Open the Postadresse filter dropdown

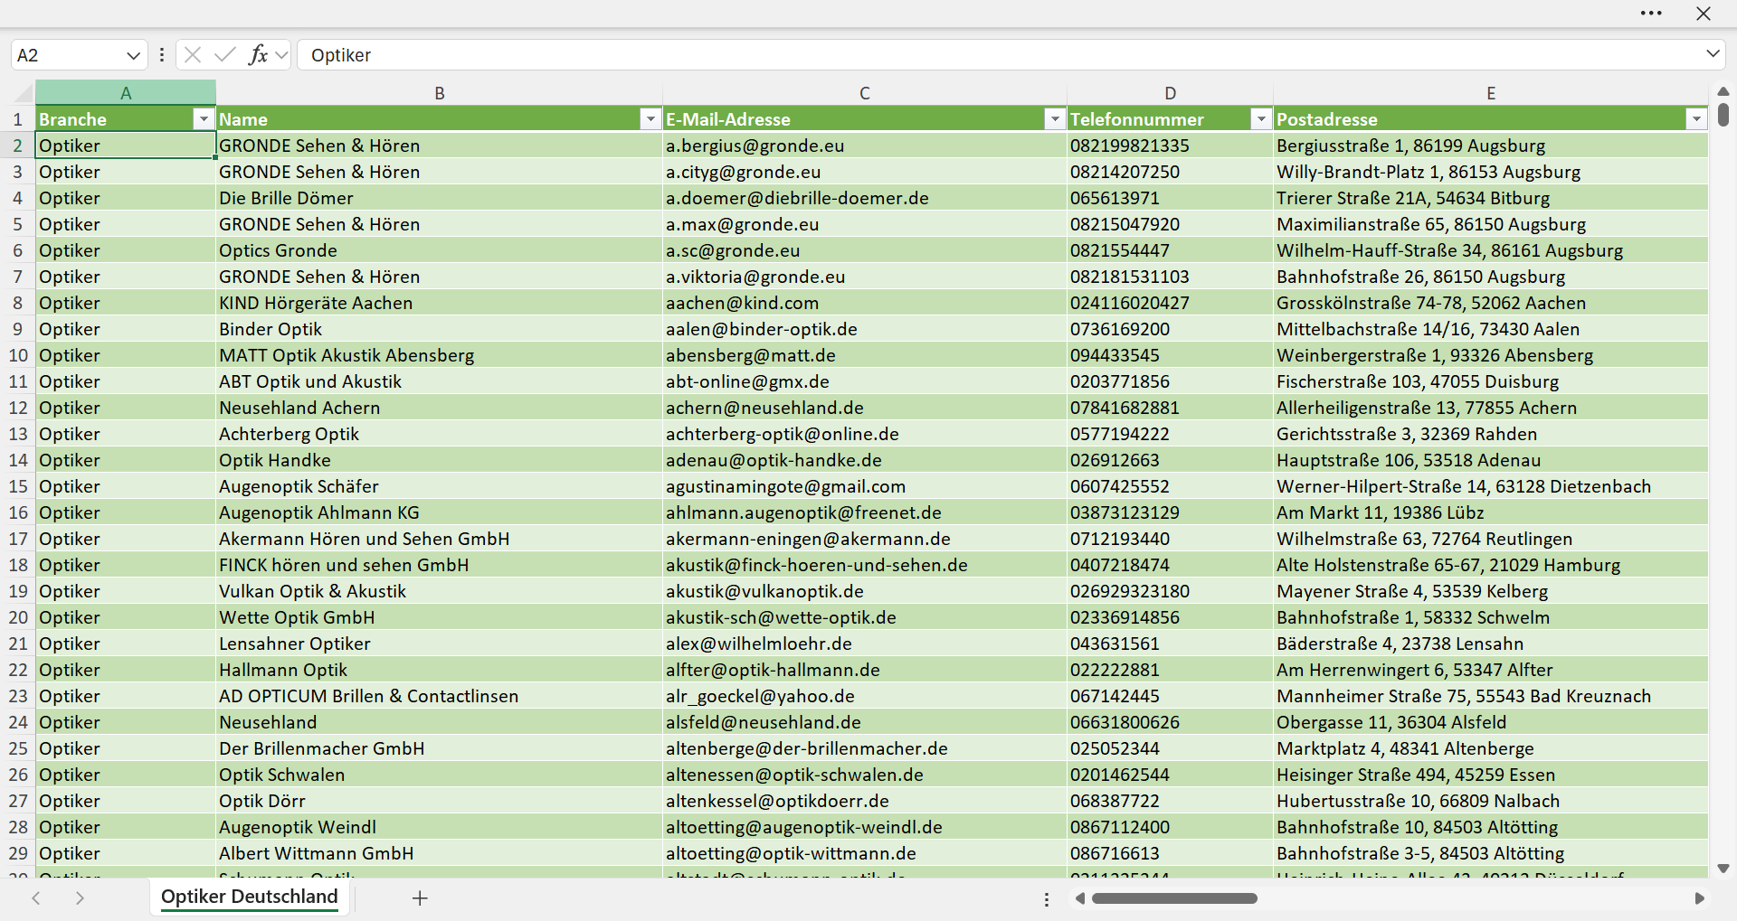pos(1696,119)
